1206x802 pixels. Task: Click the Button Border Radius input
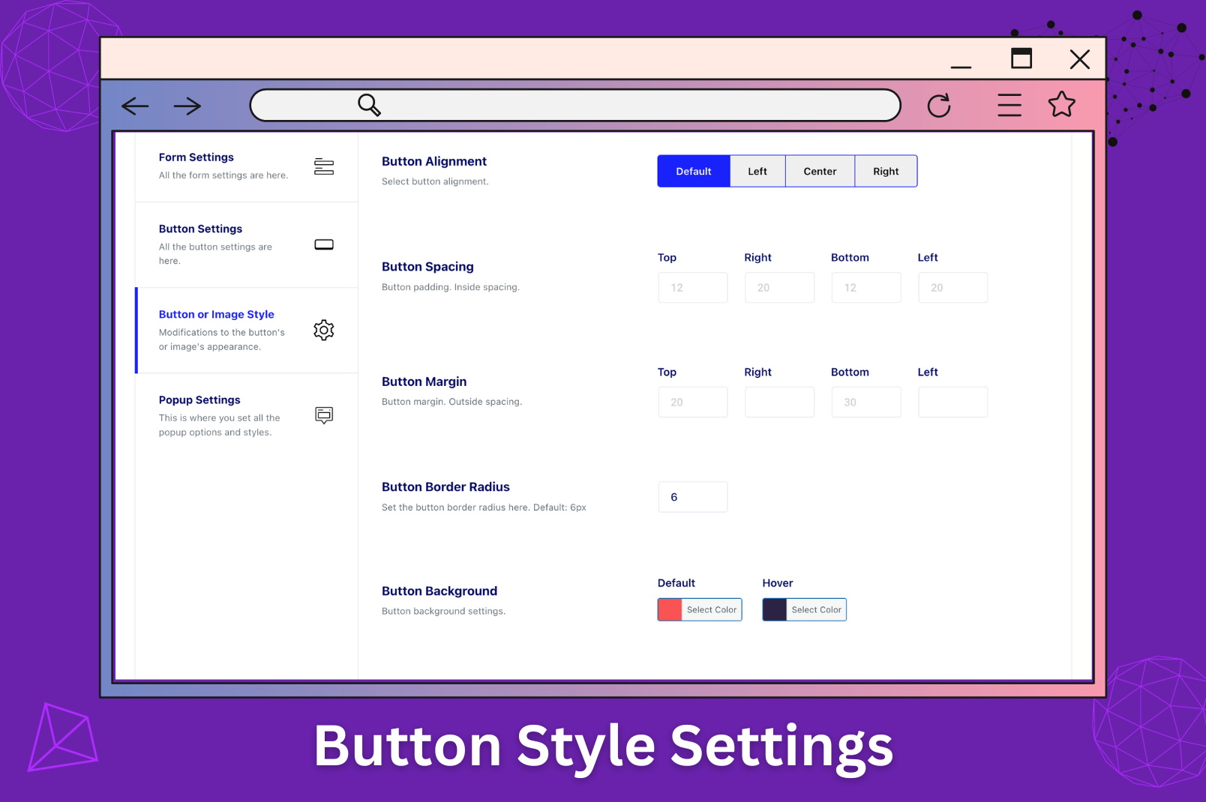pyautogui.click(x=693, y=497)
